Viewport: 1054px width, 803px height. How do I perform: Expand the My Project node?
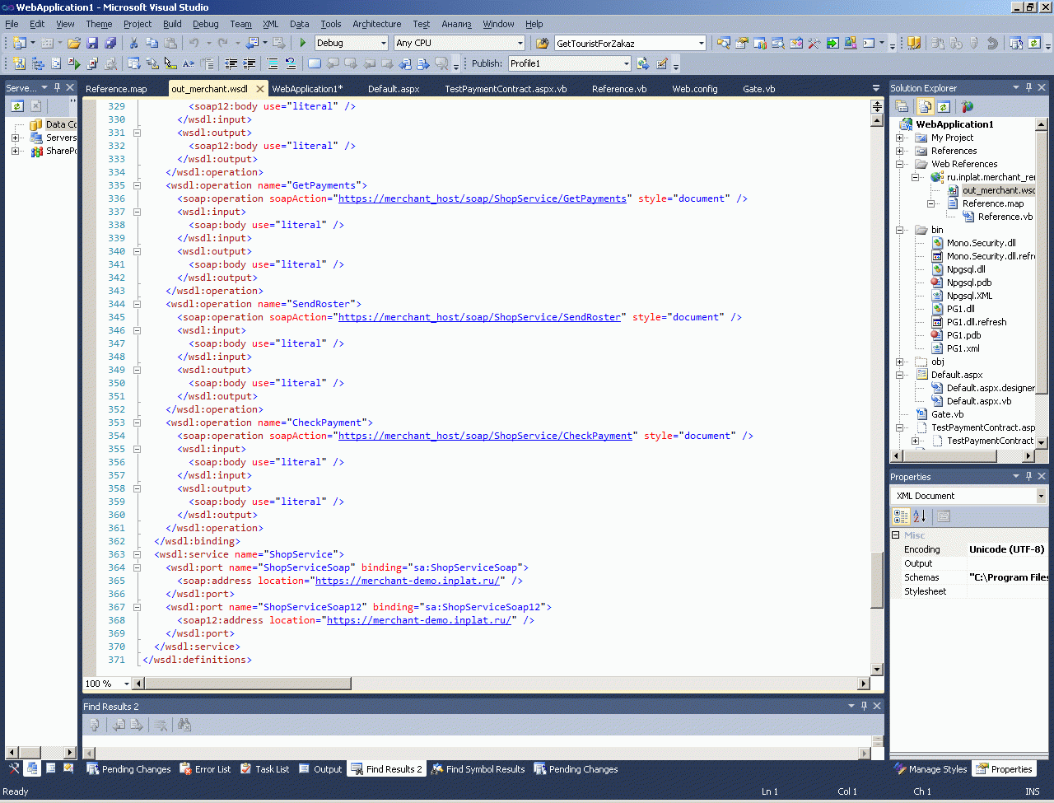(x=900, y=138)
